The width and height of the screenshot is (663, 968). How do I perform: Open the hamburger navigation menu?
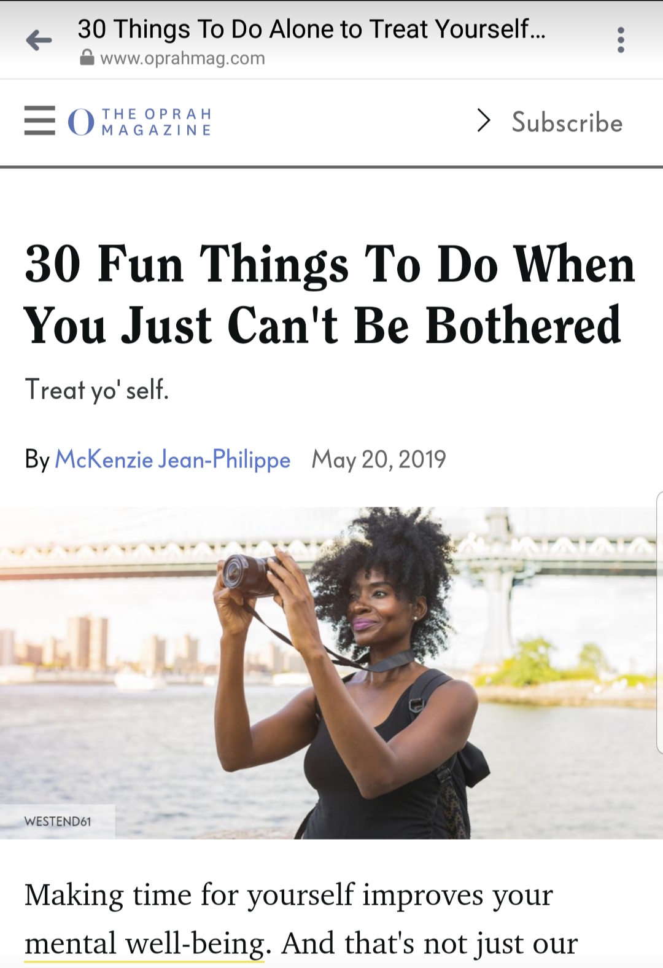[x=40, y=120]
